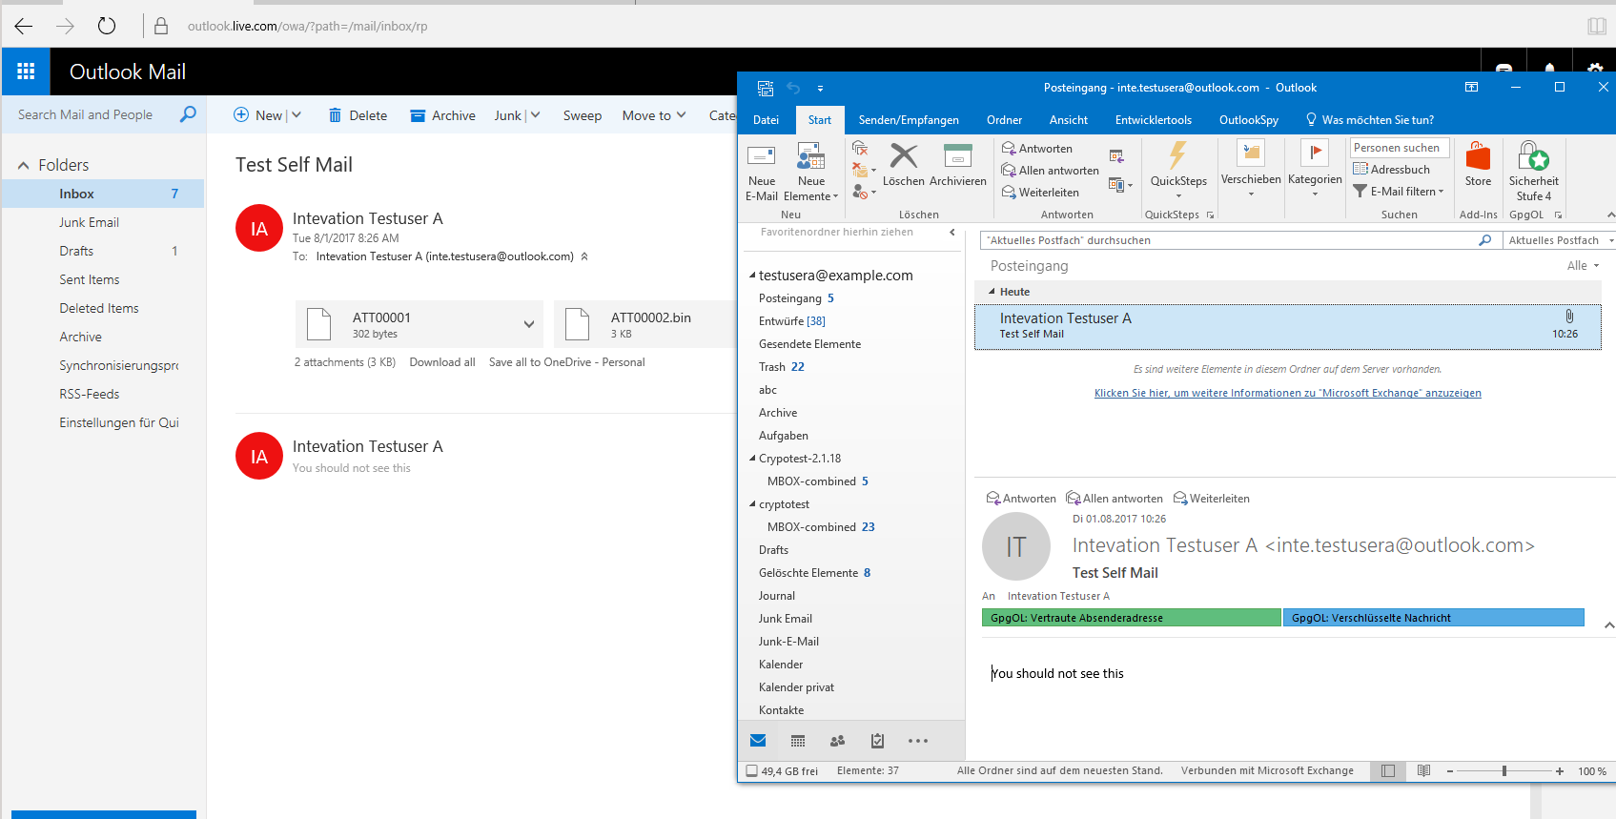Open the OutlookSpy tab

click(1249, 120)
